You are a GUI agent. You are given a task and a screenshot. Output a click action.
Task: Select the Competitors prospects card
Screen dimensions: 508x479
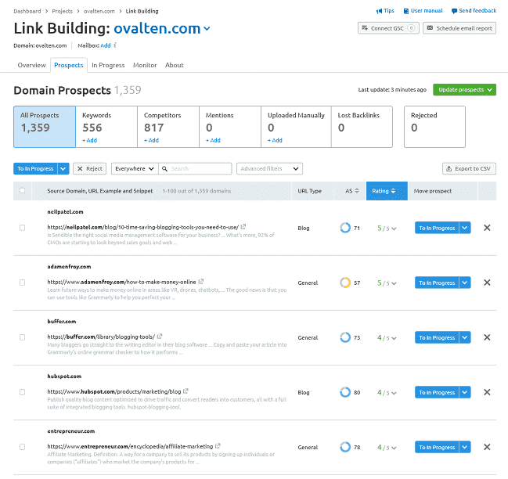tap(168, 127)
